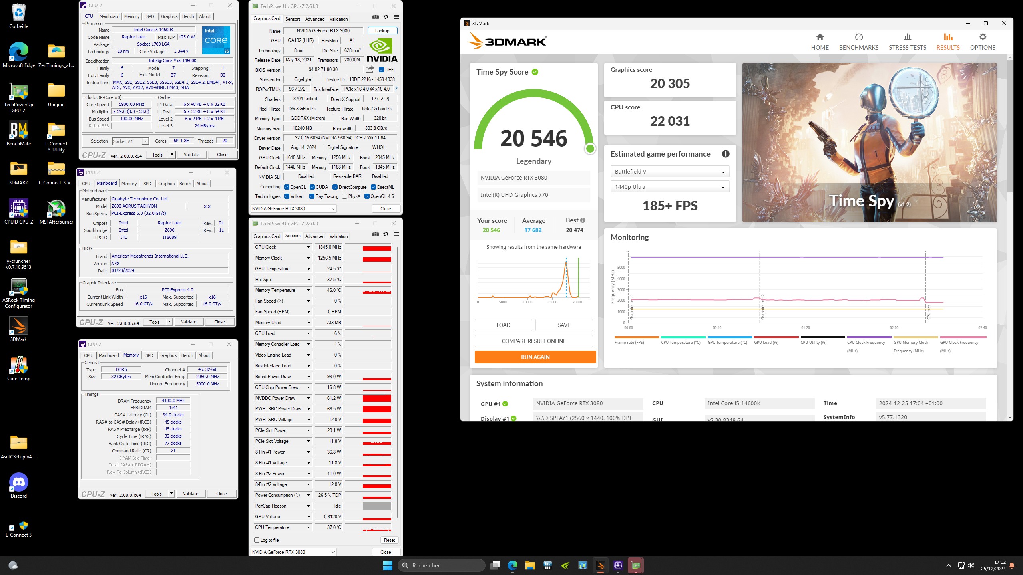Open Mainboard tab in top CPU-Z window
This screenshot has width=1023, height=575.
(x=109, y=16)
